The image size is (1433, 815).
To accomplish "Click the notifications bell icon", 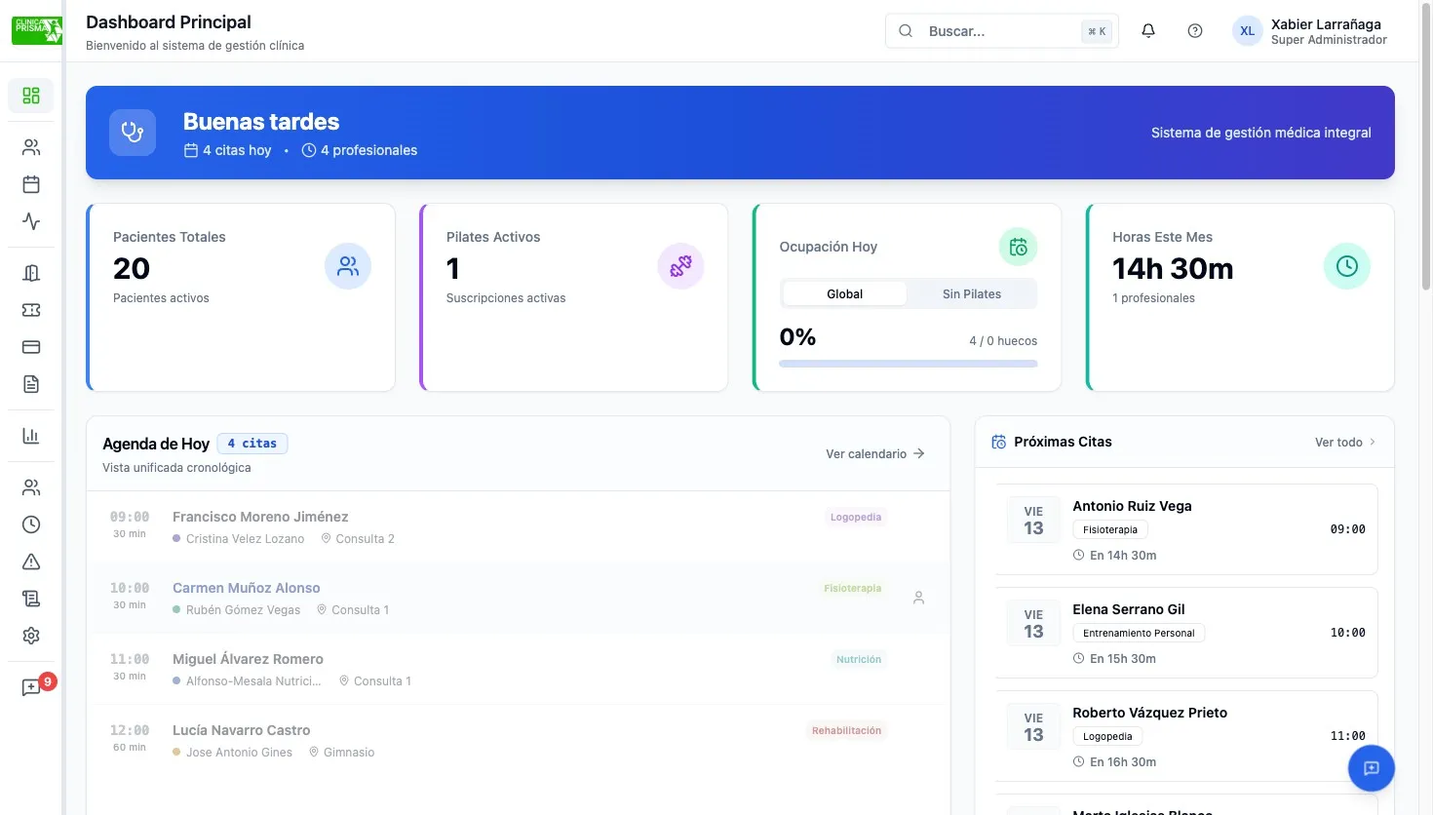I will point(1148,31).
